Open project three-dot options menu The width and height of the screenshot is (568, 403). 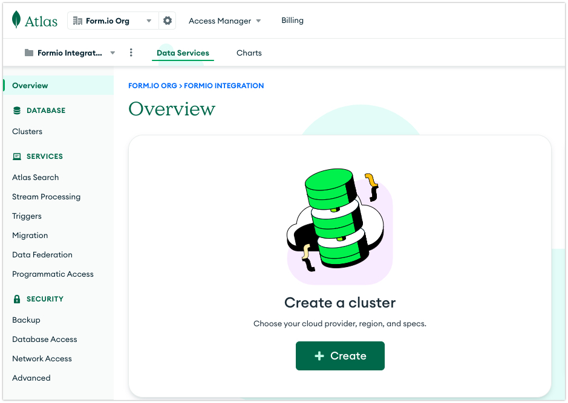point(131,53)
